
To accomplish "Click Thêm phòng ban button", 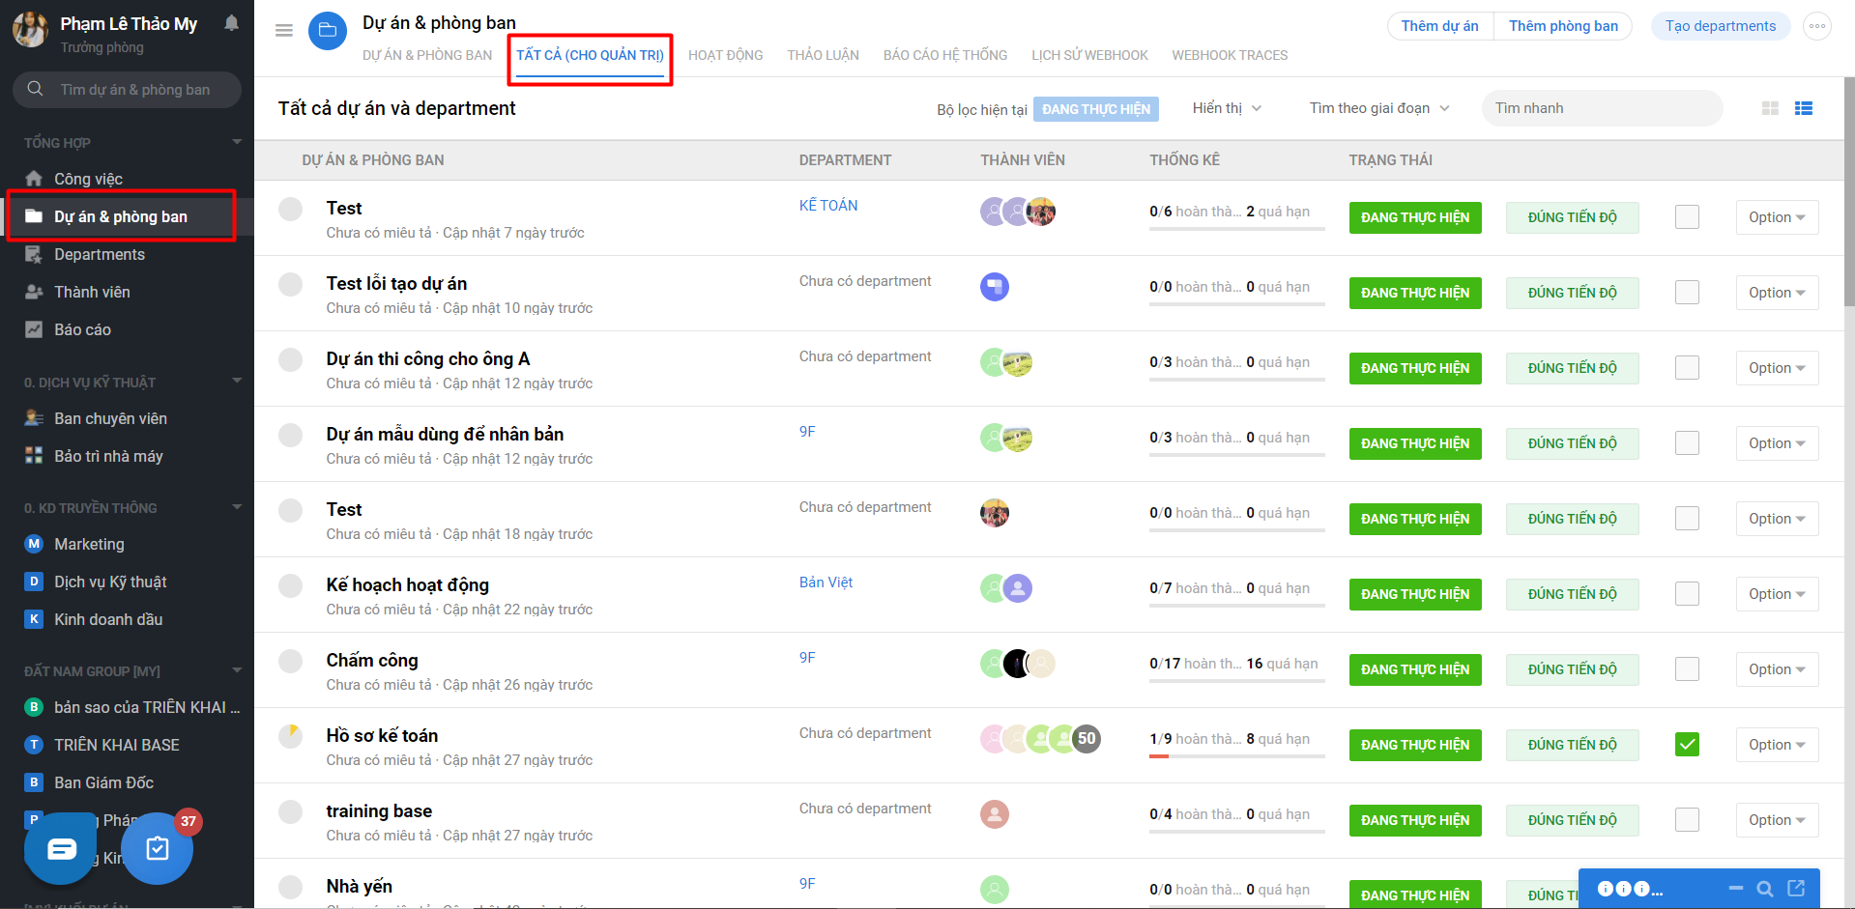I will pyautogui.click(x=1563, y=26).
